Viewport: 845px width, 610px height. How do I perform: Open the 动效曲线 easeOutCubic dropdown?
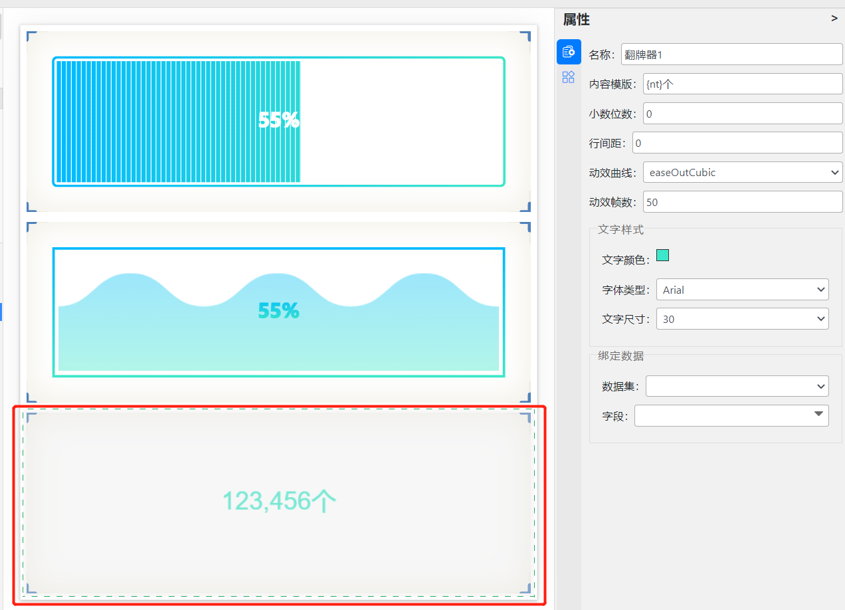tap(743, 172)
